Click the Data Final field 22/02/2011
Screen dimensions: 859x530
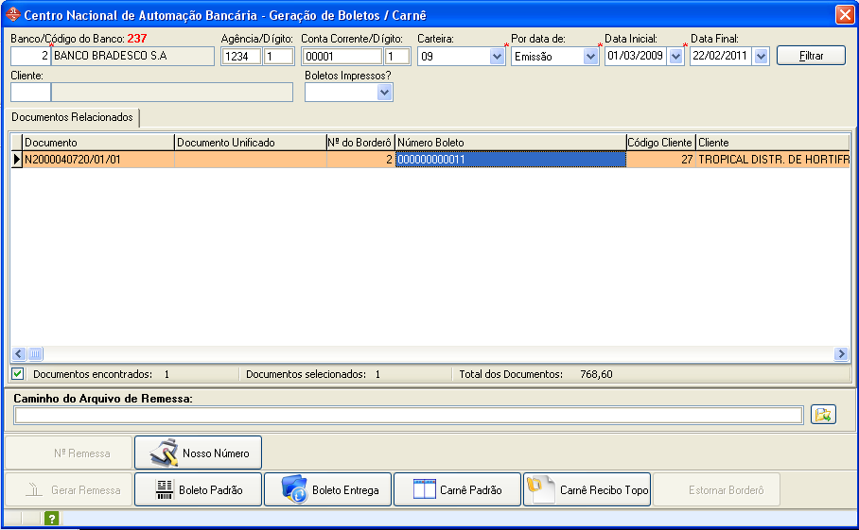(721, 57)
